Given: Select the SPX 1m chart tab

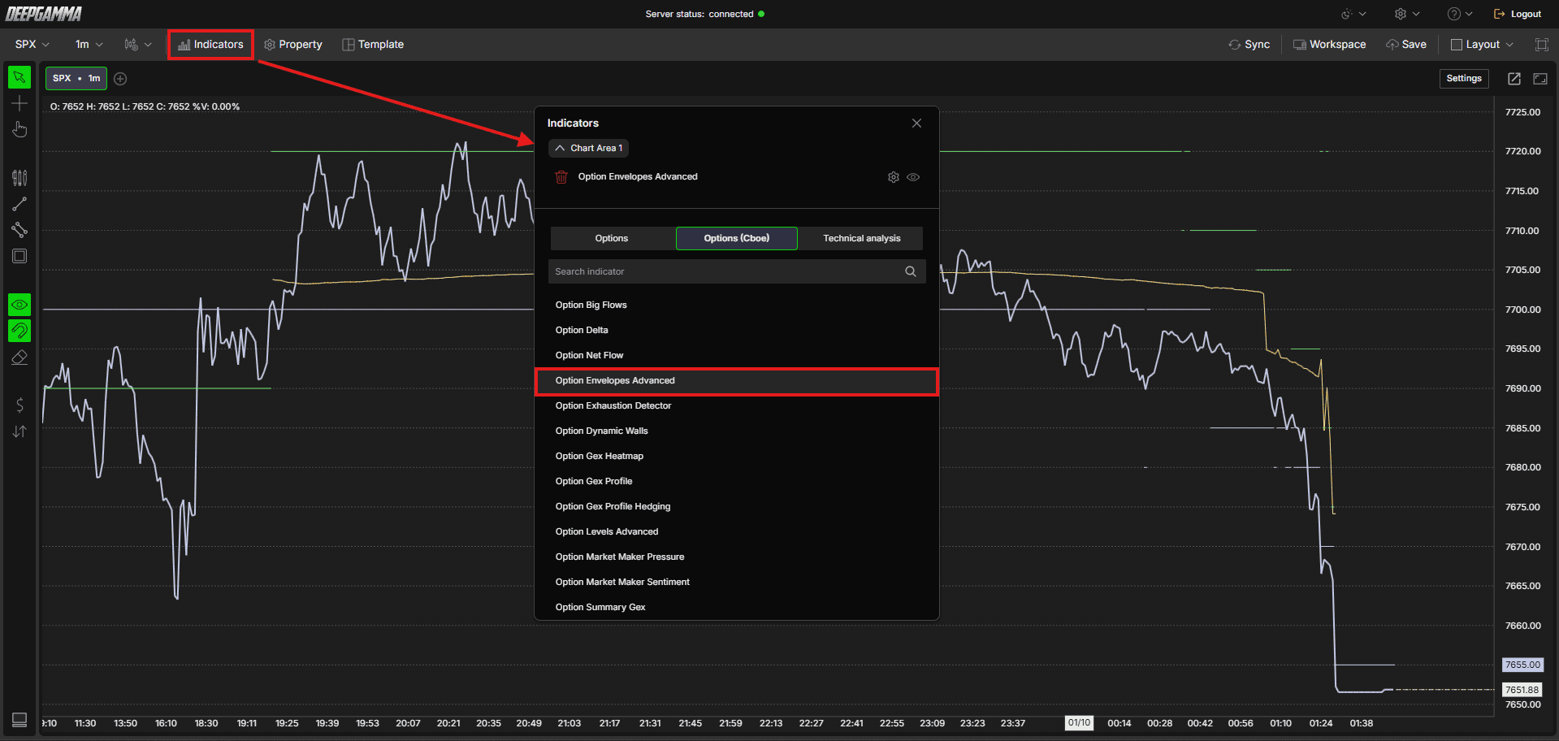Looking at the screenshot, I should pyautogui.click(x=76, y=79).
